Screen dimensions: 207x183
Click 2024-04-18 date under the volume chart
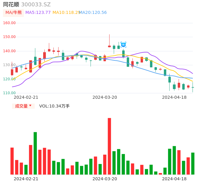pos(174,179)
